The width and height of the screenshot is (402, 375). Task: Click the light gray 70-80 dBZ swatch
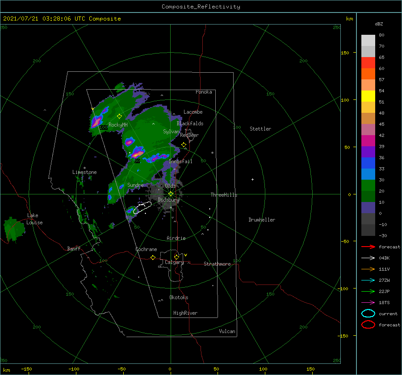368,41
